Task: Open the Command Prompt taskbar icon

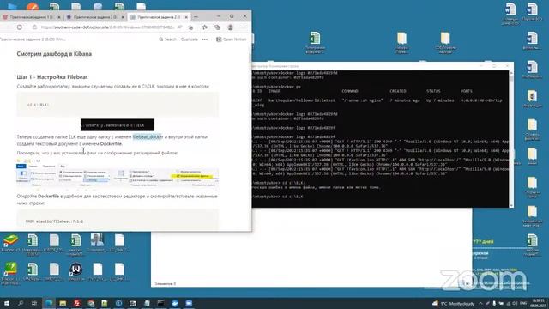Action: [160, 303]
